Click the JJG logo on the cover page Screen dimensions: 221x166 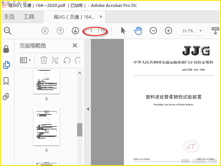[x=196, y=51]
